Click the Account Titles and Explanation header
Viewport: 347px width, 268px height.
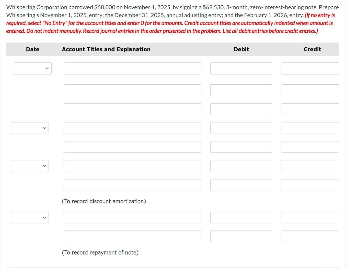[x=106, y=49]
